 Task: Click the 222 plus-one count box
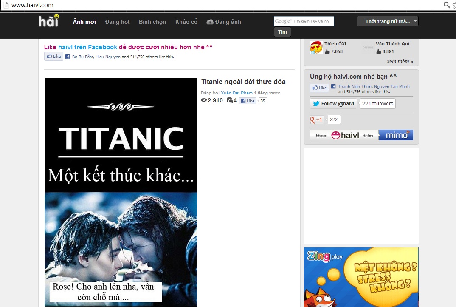334,120
